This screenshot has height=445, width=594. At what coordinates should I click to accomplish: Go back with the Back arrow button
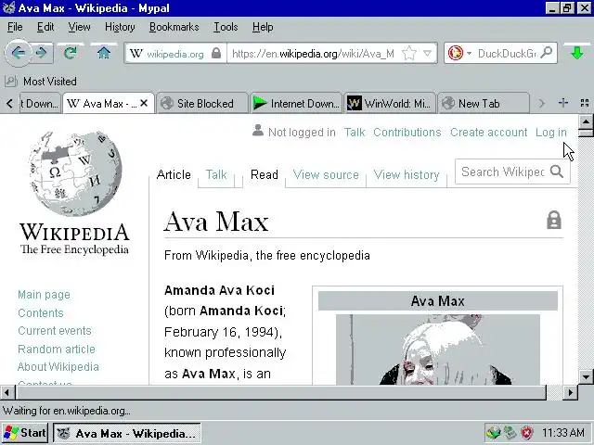(18, 53)
